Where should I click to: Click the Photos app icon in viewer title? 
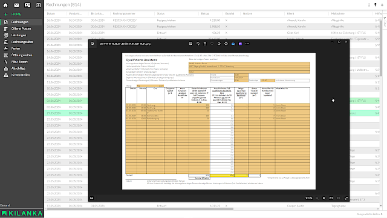[x=93, y=44]
